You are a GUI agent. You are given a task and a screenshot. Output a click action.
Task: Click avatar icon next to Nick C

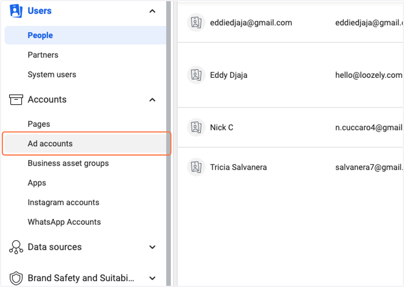coord(196,127)
